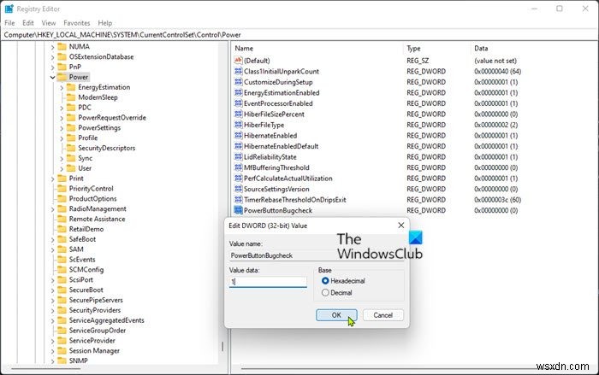Open the Help menu
The height and width of the screenshot is (375, 599).
click(x=104, y=23)
